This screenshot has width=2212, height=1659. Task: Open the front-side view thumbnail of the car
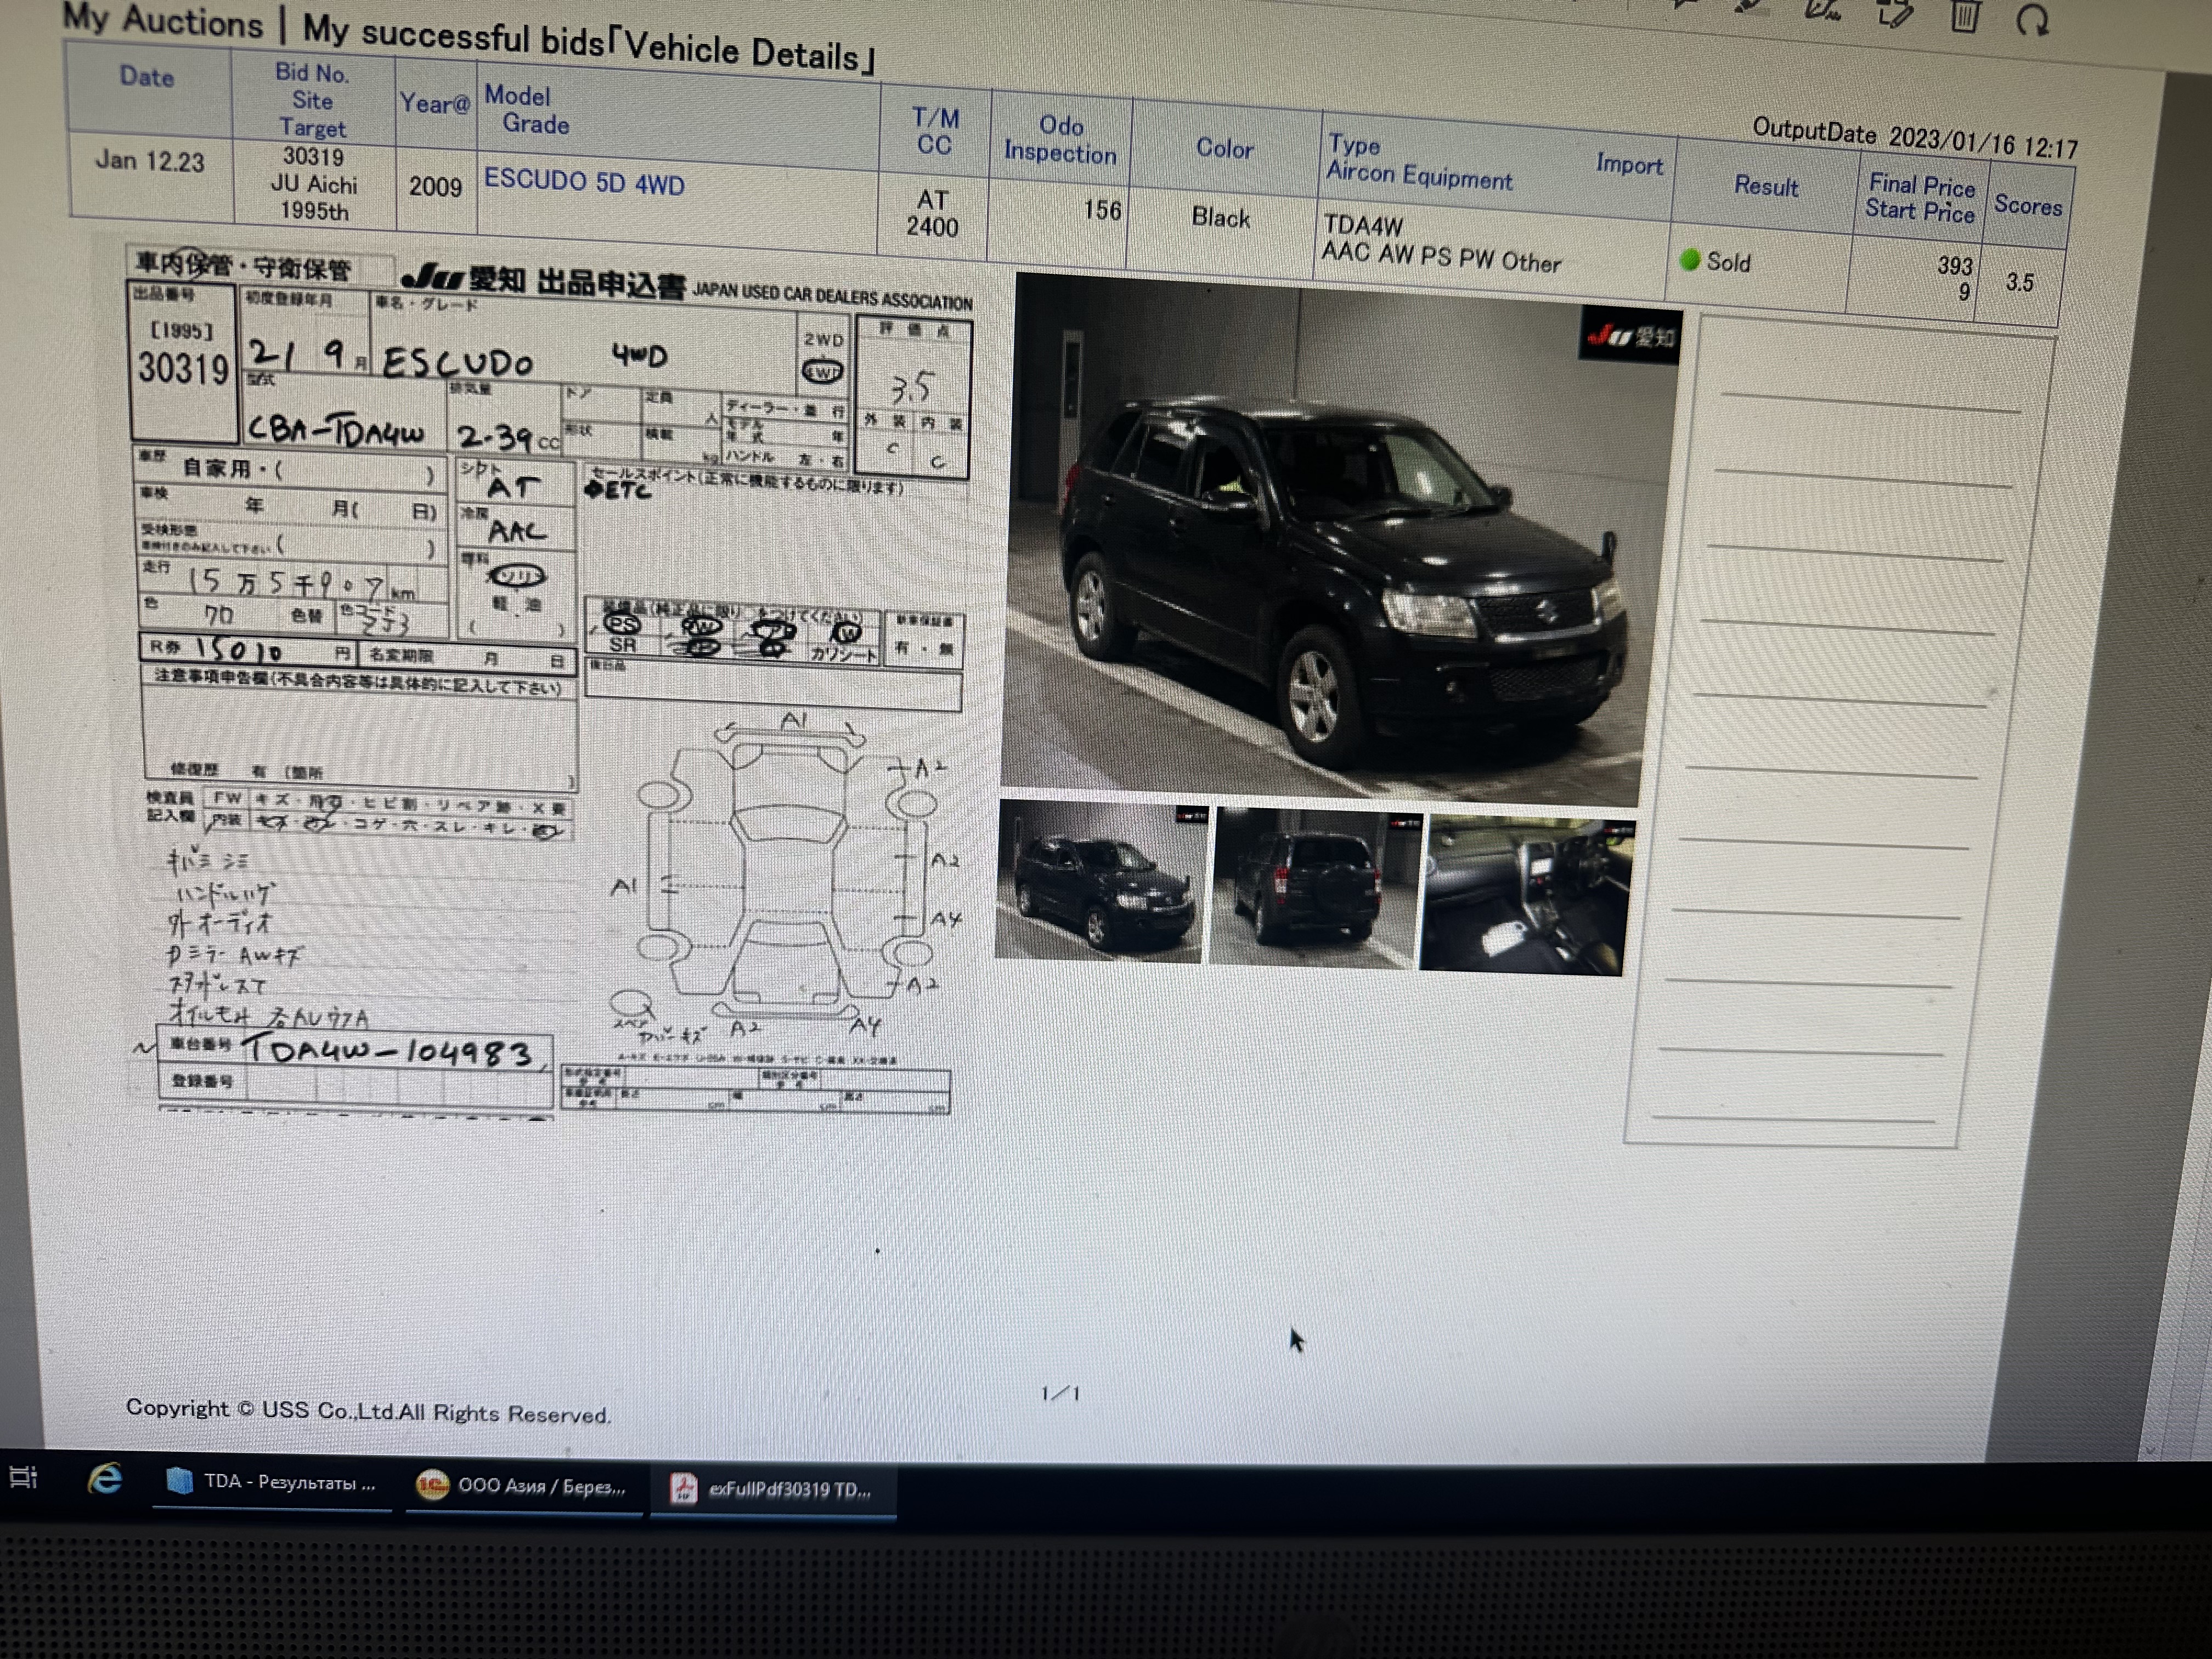pos(1101,880)
